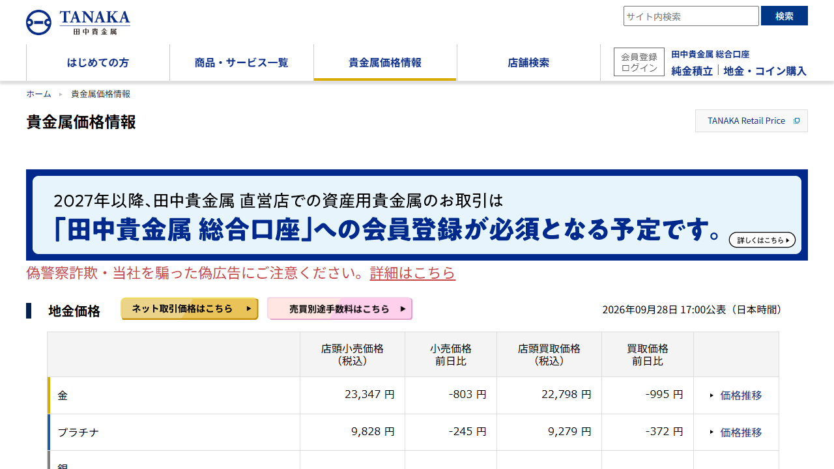Go to ホーム breadcrumb link
This screenshot has height=469, width=834.
[38, 94]
